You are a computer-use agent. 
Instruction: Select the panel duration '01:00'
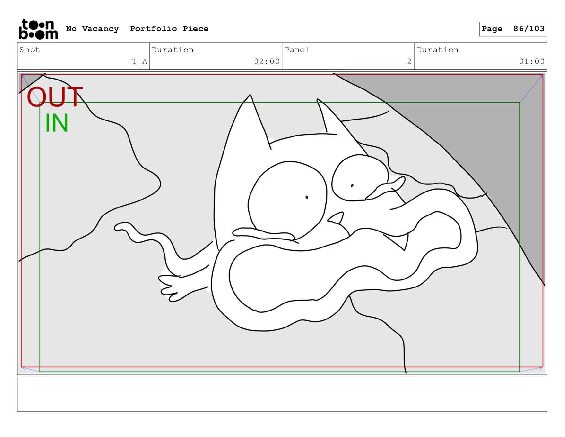tap(532, 61)
